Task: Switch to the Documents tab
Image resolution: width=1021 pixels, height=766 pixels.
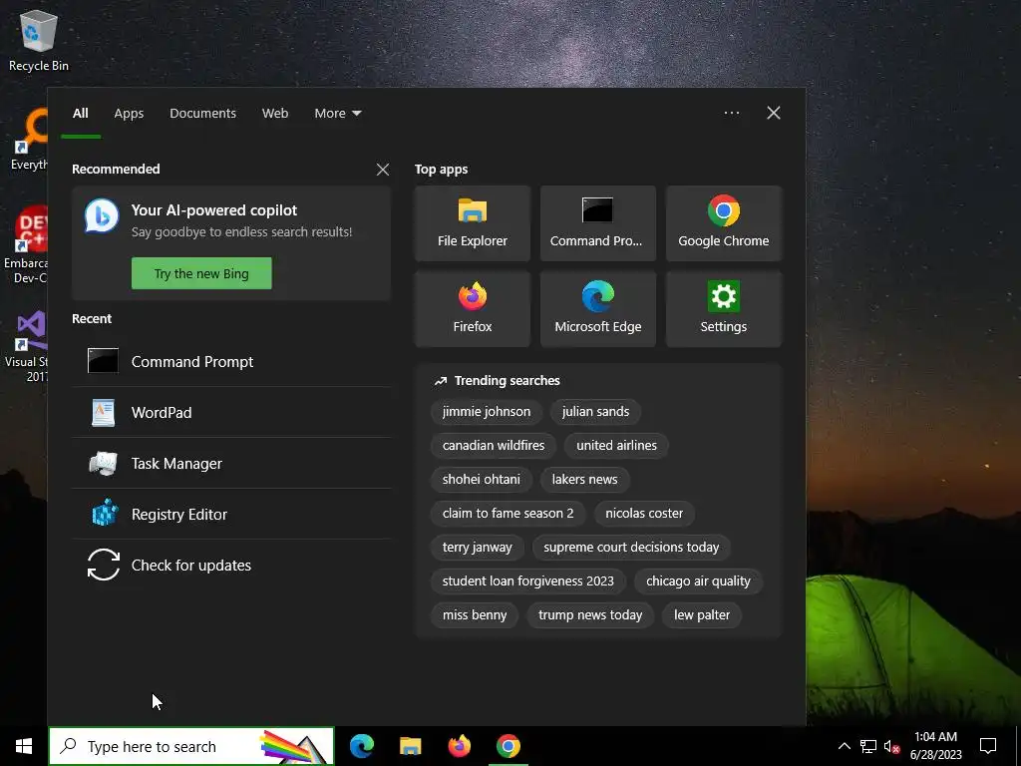Action: 202,114
